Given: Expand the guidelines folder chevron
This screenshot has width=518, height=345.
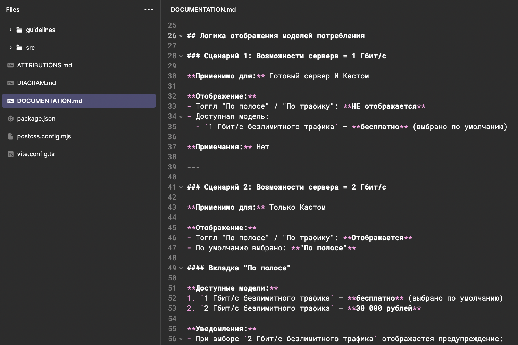Looking at the screenshot, I should 11,30.
